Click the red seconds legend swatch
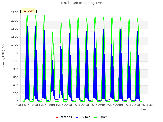 pyautogui.click(x=57, y=117)
